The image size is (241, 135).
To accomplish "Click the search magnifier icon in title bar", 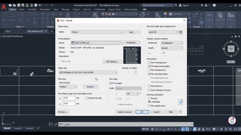I will (x=176, y=5).
